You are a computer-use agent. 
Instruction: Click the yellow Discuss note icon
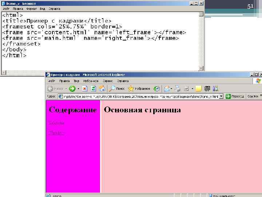click(198, 88)
